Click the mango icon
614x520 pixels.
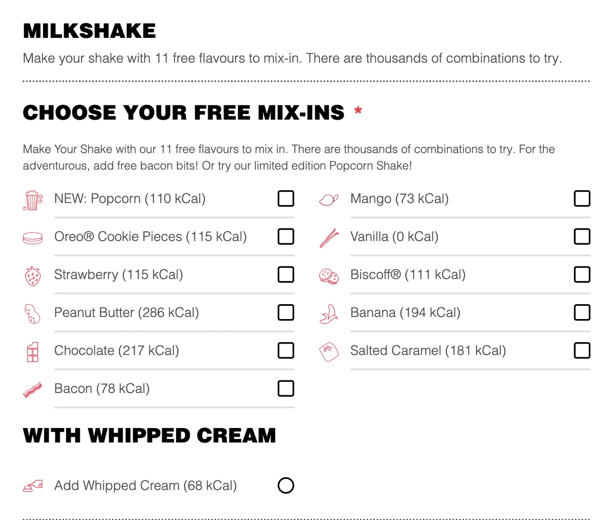click(328, 199)
